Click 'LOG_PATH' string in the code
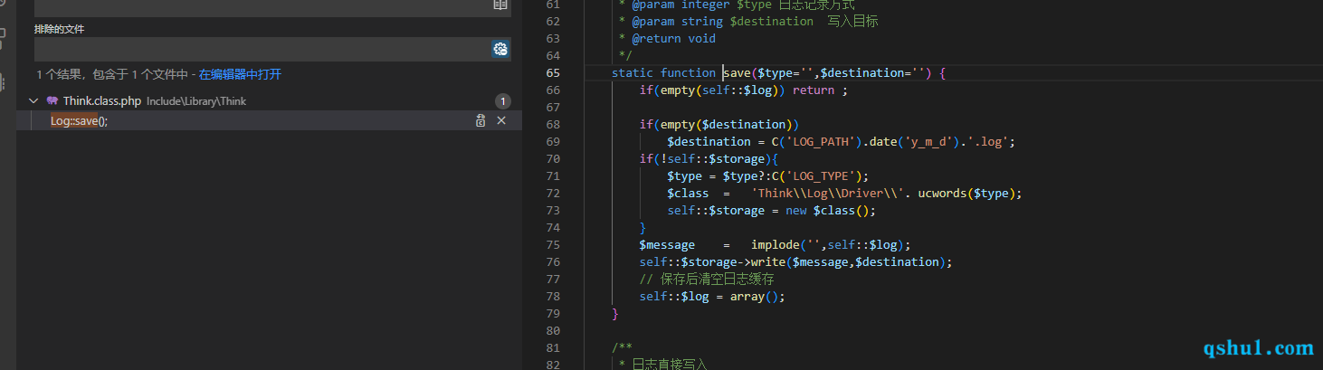 click(819, 141)
